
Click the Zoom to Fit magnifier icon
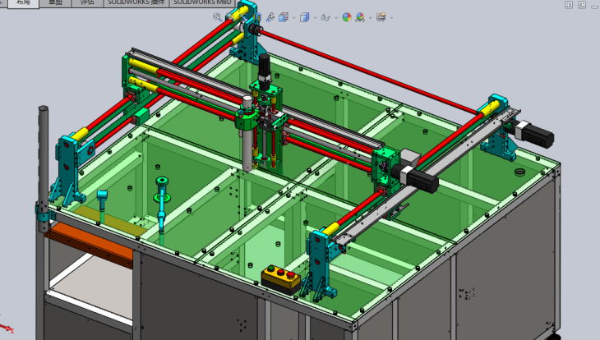218,16
